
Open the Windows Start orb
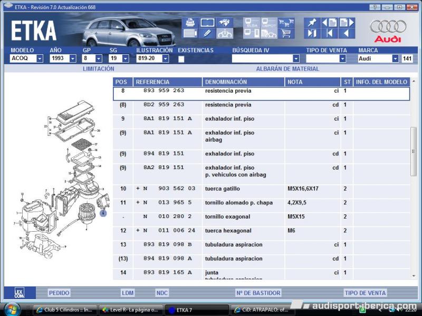(12, 310)
